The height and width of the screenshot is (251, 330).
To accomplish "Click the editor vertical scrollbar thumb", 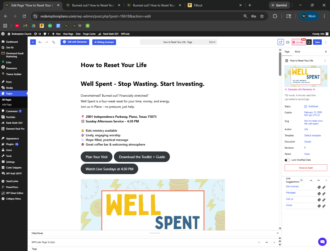I will pyautogui.click(x=280, y=64).
